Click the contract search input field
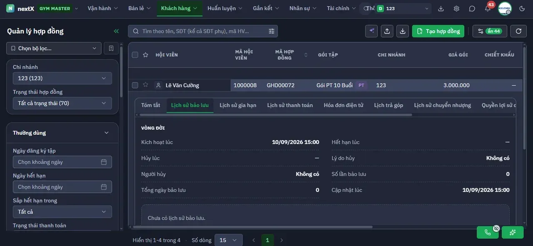This screenshot has height=246, width=533. 203,31
